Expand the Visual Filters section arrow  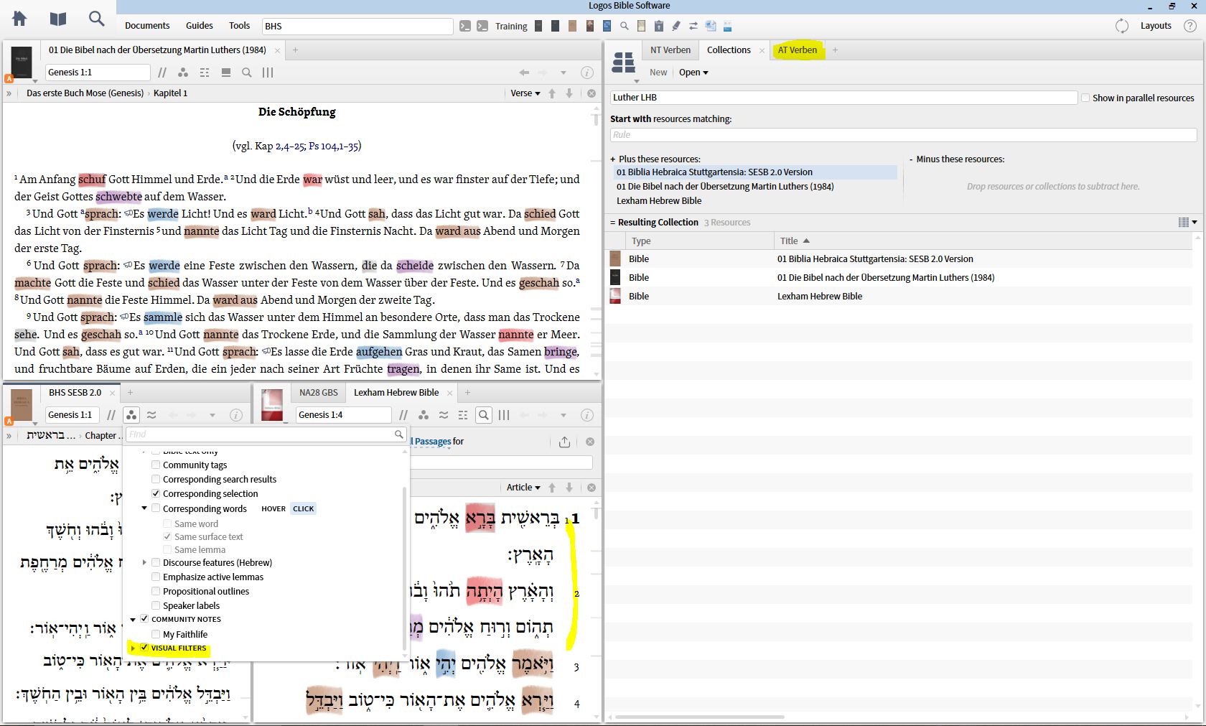point(133,648)
